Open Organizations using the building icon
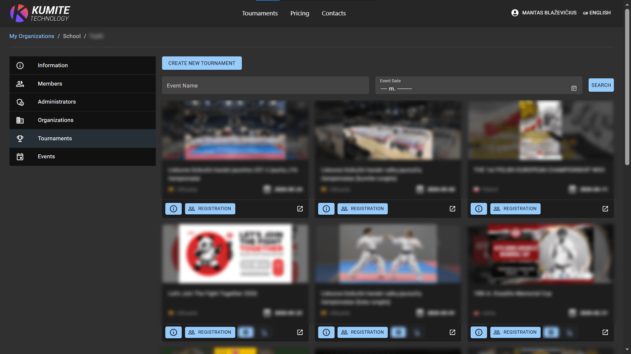This screenshot has height=354, width=631. pyautogui.click(x=20, y=120)
